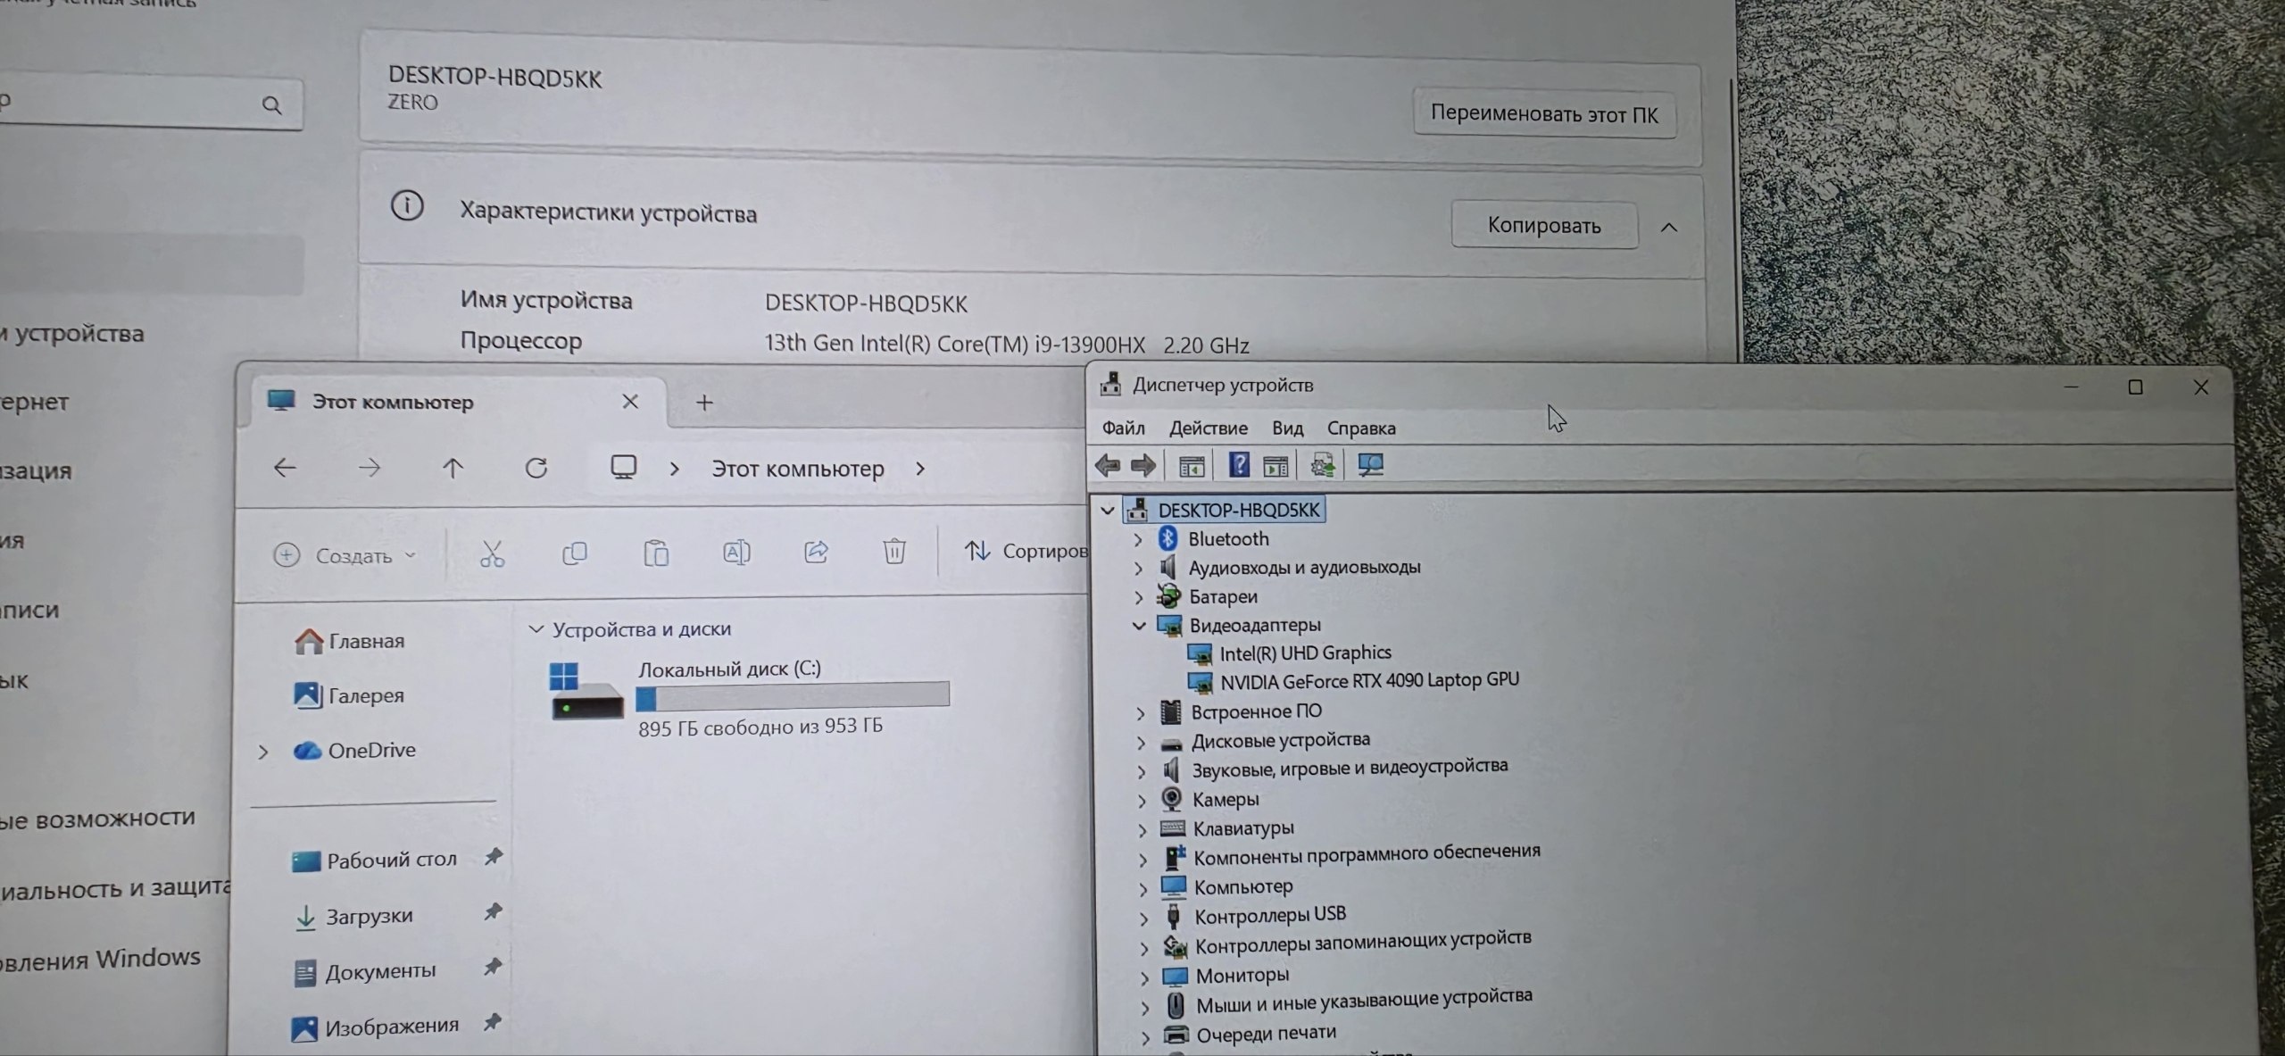Collapse the Характеристики устройства section chevron
Viewport: 2285px width, 1056px height.
1668,227
